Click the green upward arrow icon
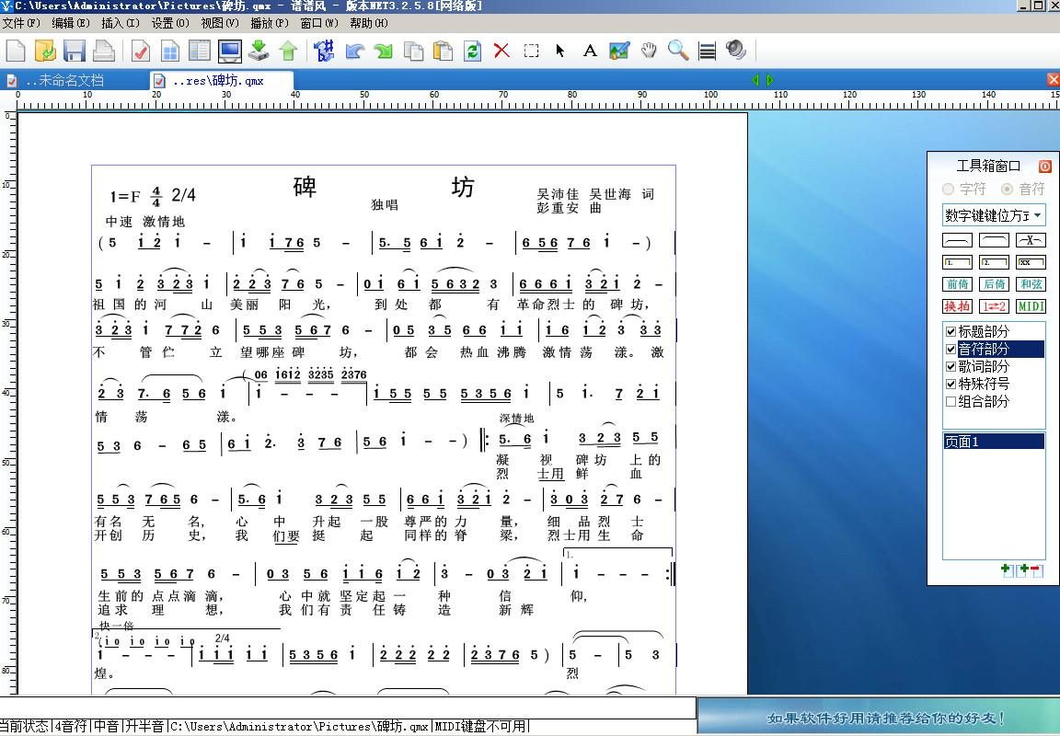This screenshot has height=736, width=1060. click(x=289, y=51)
